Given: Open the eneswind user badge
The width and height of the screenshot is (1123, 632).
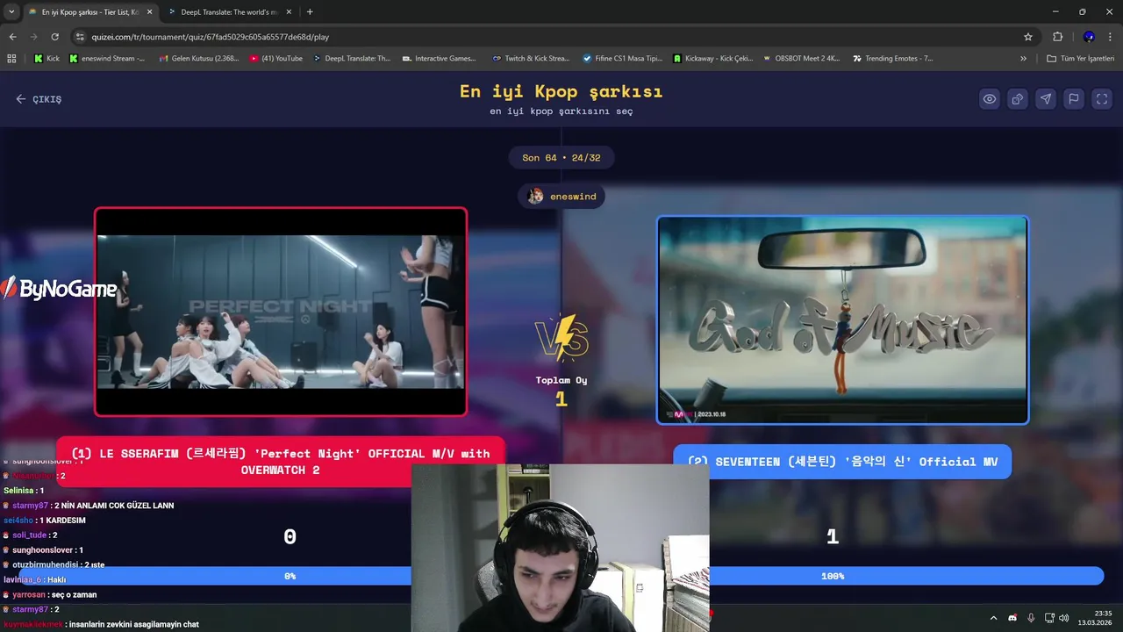Looking at the screenshot, I should tap(561, 197).
